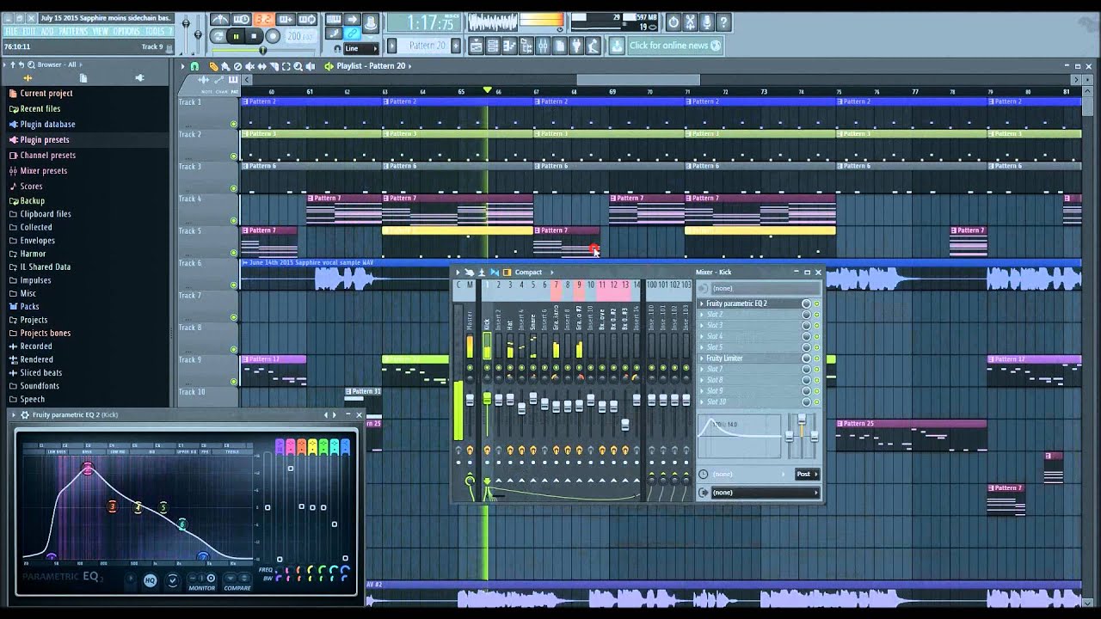This screenshot has height=619, width=1101.
Task: Mute Track 3 with its green dot
Action: (233, 188)
